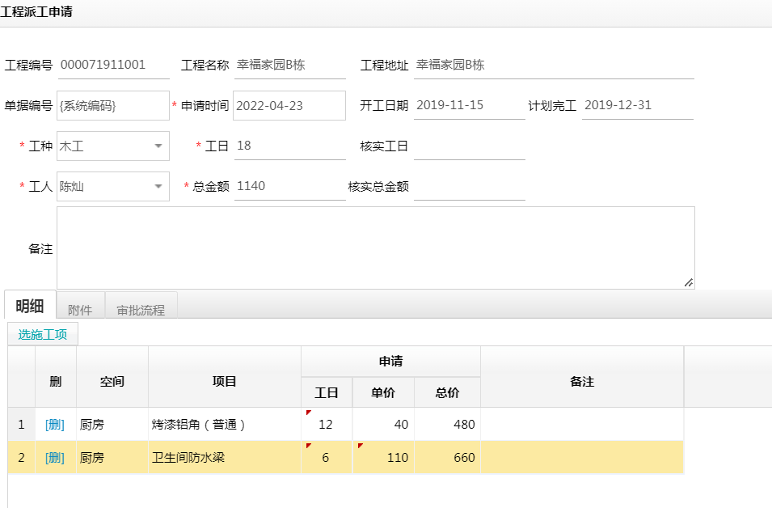Click the 单据编号 field showing 系统编码
The width and height of the screenshot is (772, 508).
(x=113, y=105)
